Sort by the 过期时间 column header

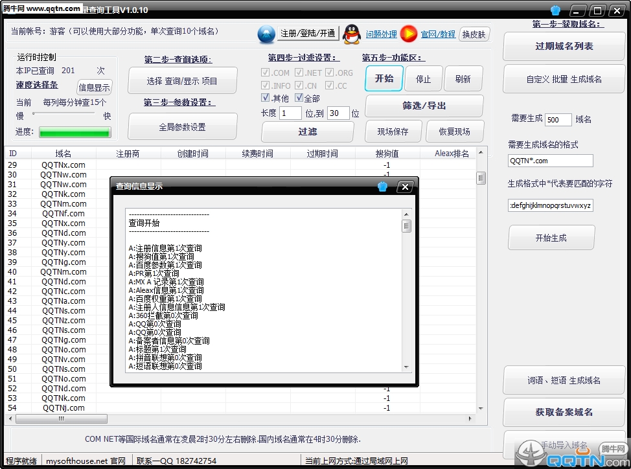pyautogui.click(x=322, y=154)
